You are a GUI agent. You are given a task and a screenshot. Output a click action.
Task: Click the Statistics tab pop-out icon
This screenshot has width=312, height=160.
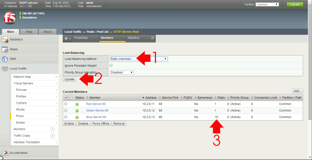[152, 38]
